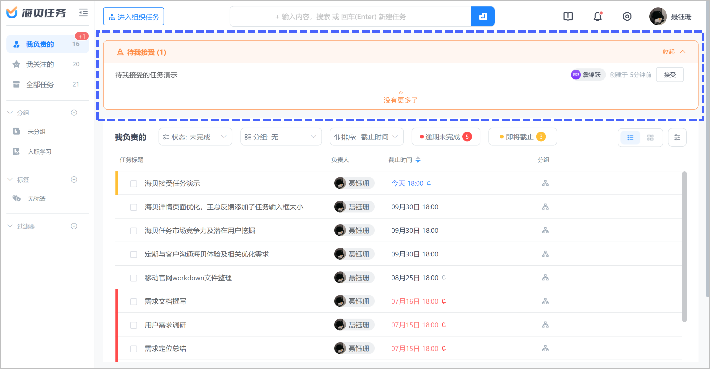This screenshot has width=710, height=369.
Task: Select 全部任务 in sidebar
Action: (x=48, y=84)
